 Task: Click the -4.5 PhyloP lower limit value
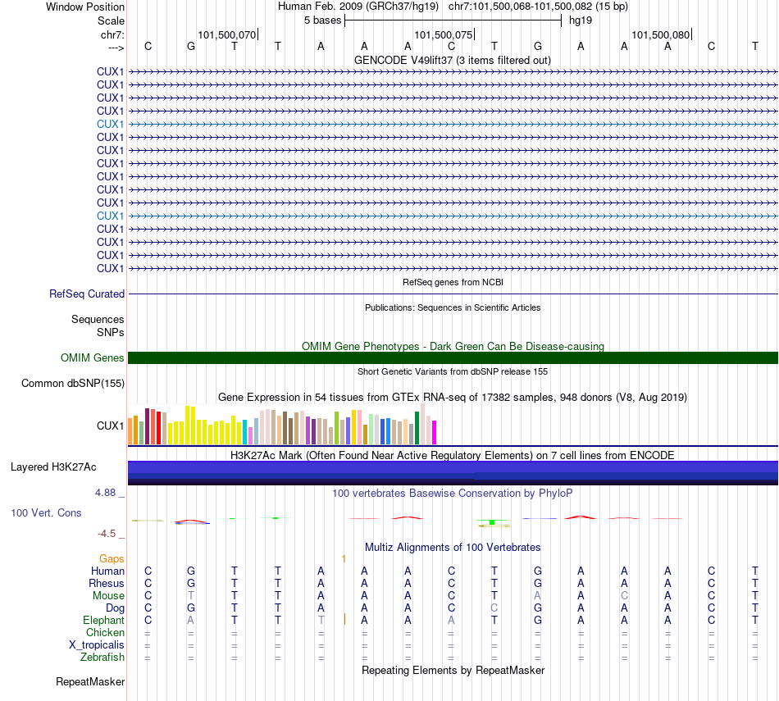(x=107, y=534)
